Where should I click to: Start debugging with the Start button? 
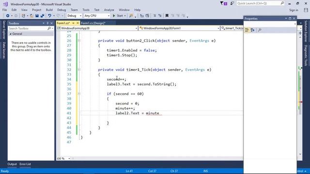118,16
